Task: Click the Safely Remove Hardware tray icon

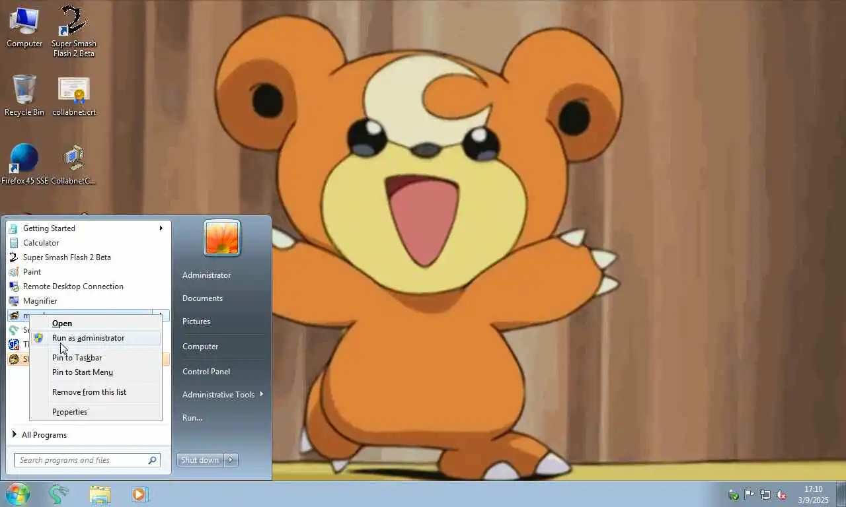Action: 733,494
